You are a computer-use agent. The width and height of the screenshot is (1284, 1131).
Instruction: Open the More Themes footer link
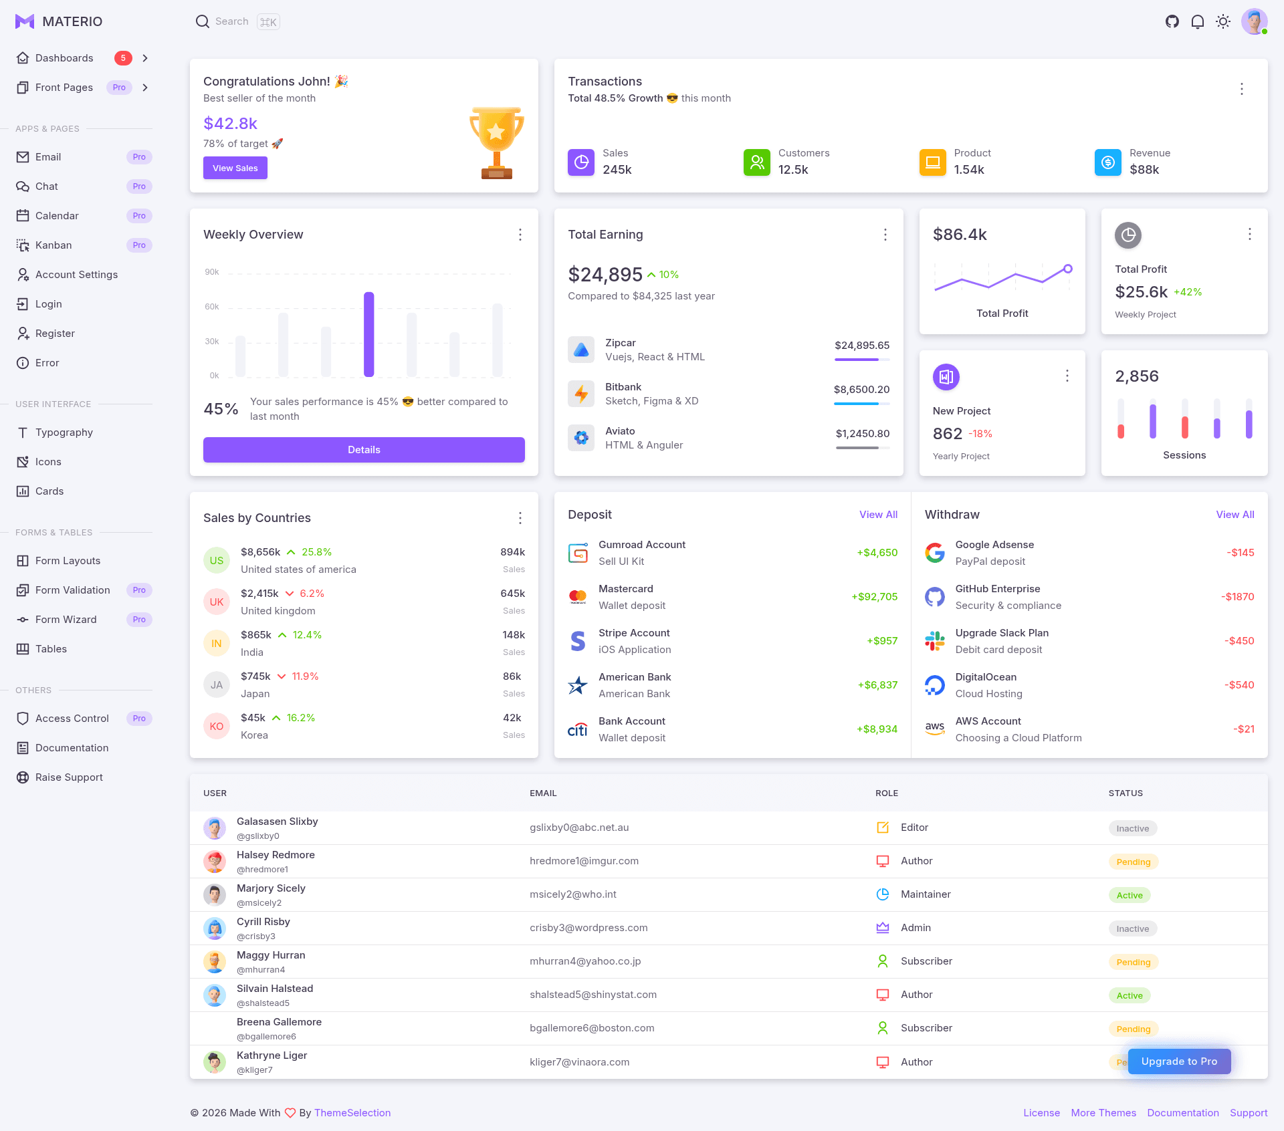pos(1103,1113)
